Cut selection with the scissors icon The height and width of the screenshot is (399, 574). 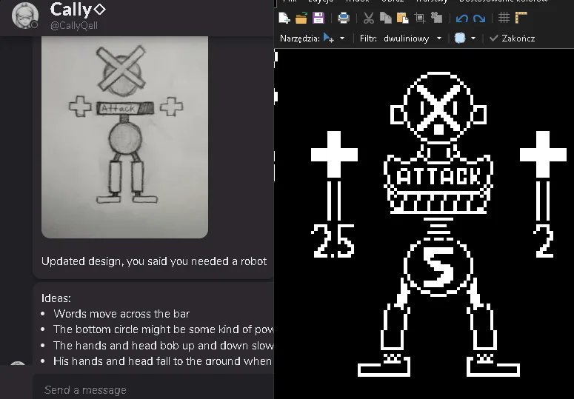(x=369, y=18)
